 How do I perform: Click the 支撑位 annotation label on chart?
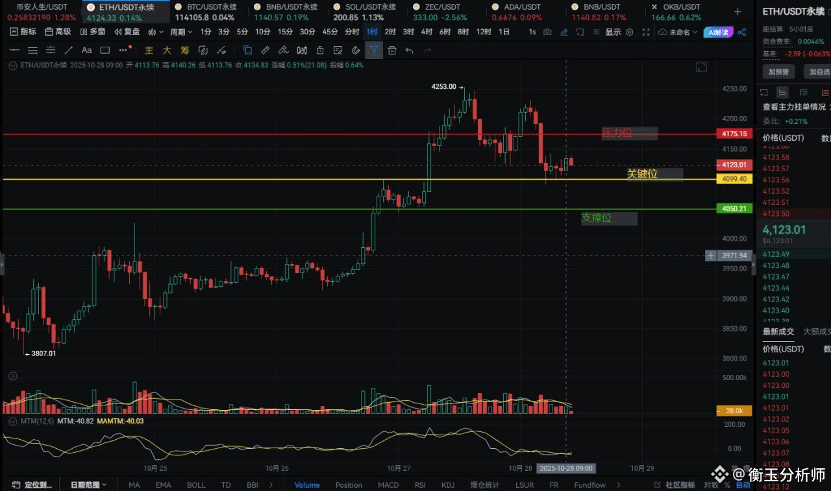[609, 218]
